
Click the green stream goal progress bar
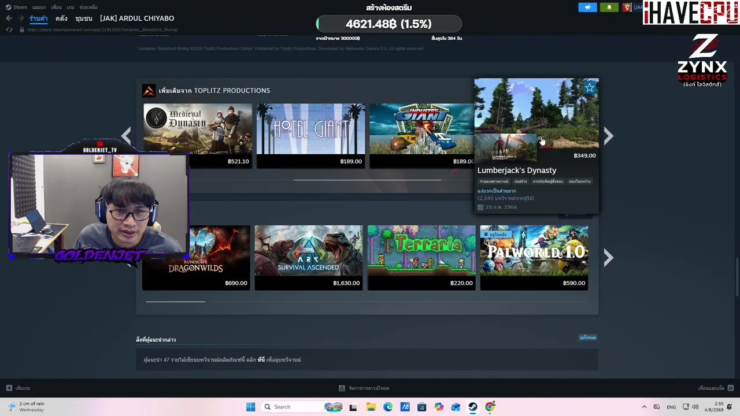pos(388,24)
